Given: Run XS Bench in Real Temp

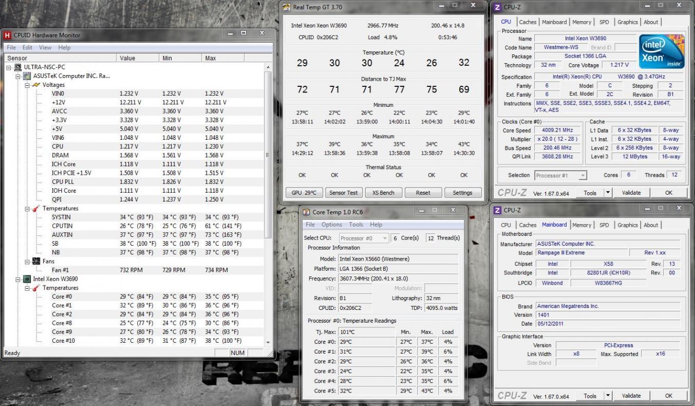Looking at the screenshot, I should tap(383, 193).
